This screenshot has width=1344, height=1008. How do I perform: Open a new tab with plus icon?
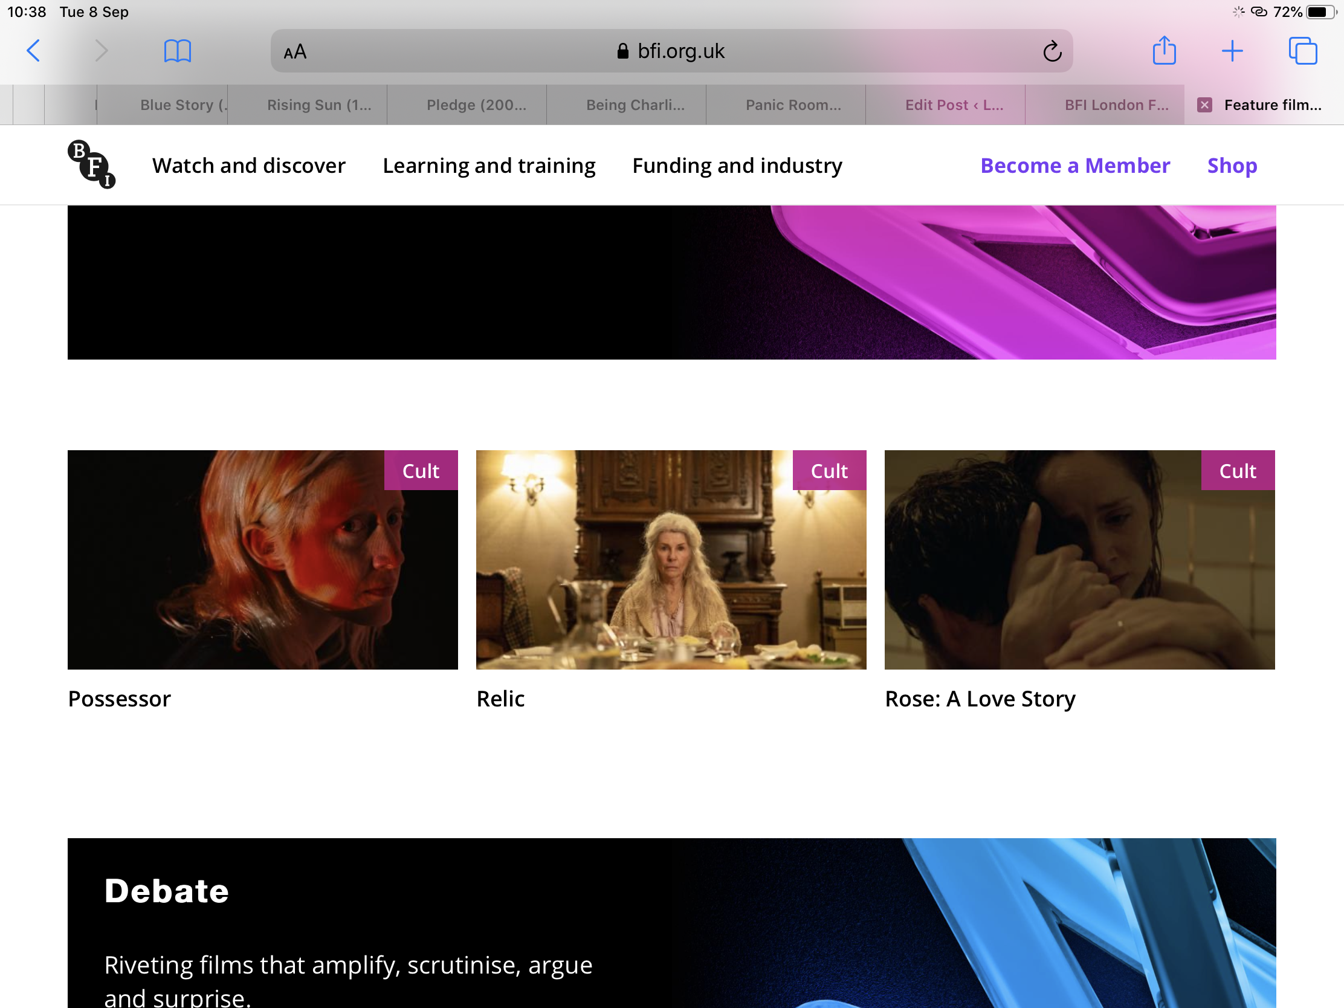pos(1232,51)
